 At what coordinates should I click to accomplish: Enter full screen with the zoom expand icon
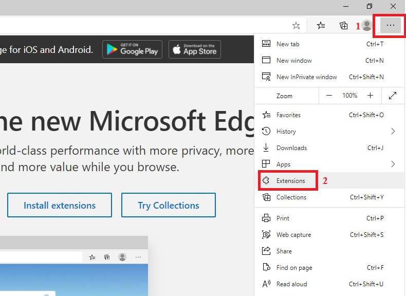[x=393, y=96]
